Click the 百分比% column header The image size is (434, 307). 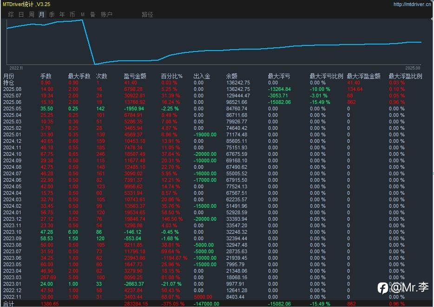(x=171, y=76)
